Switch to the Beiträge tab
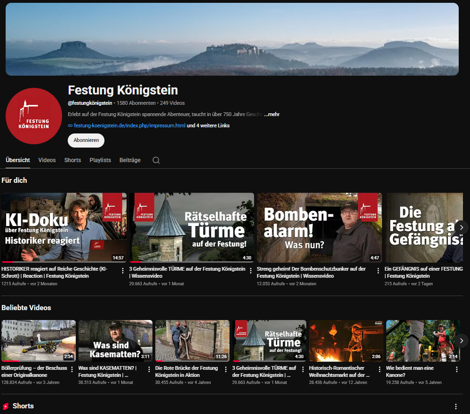 coord(130,160)
